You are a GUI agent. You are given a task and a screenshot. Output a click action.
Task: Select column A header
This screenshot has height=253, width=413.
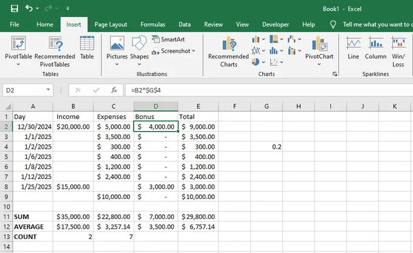point(33,106)
